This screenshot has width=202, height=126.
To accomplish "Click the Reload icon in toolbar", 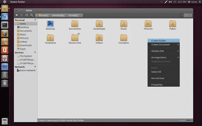I will (27, 15).
